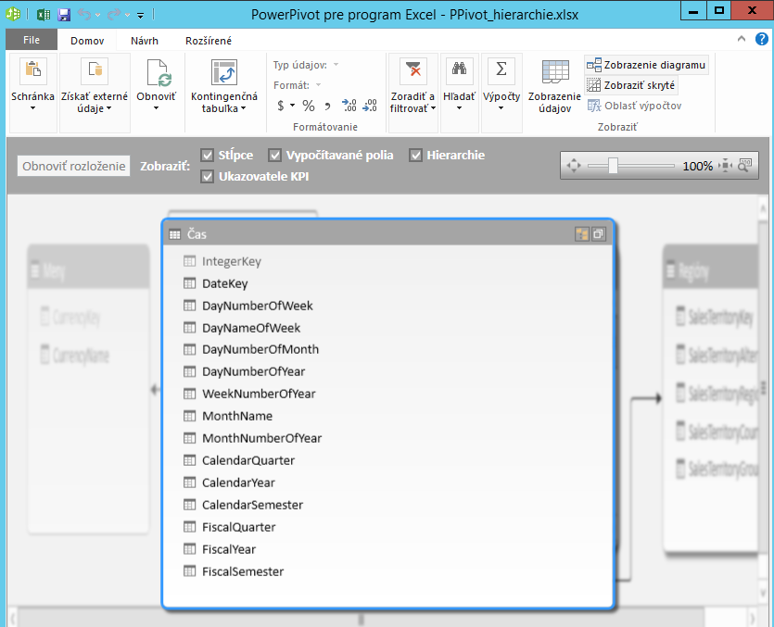Toggle the Hierarchie checkbox
Viewport: 774px width, 627px height.
pyautogui.click(x=415, y=155)
